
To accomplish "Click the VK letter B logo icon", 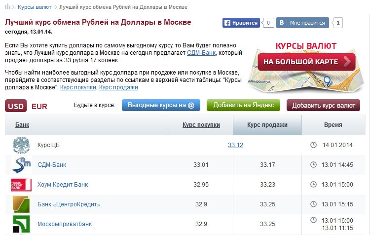I will pos(282,23).
